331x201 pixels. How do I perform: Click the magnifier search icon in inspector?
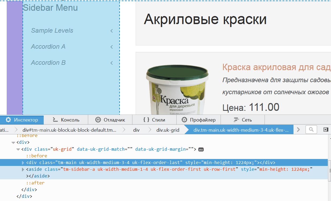[311, 130]
